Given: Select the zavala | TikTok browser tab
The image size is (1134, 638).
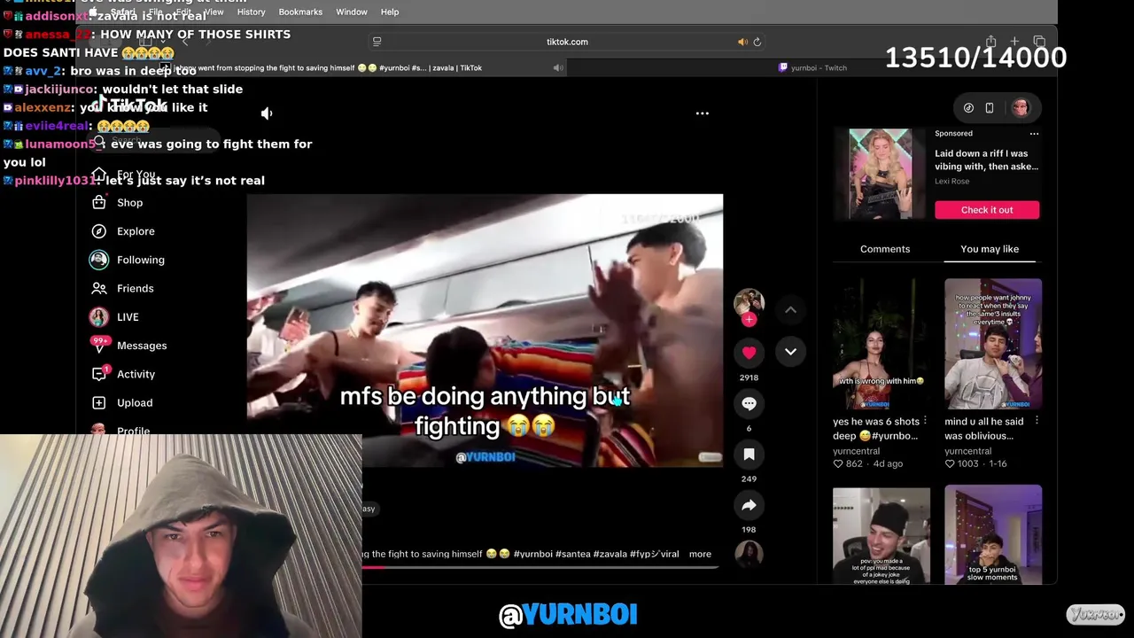Looking at the screenshot, I should coord(322,67).
